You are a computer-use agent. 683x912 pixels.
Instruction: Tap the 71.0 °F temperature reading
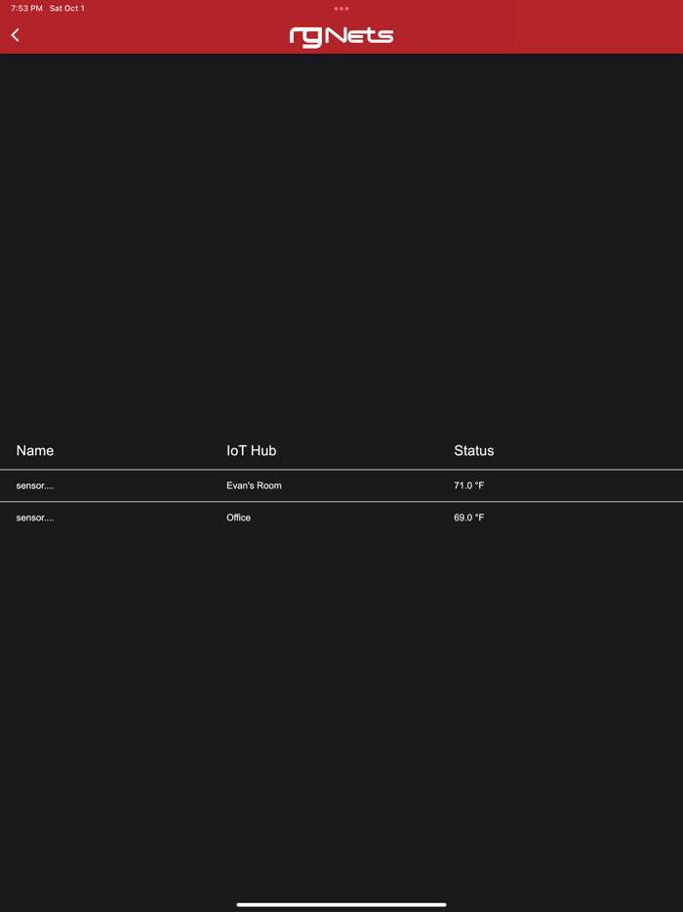pos(469,485)
